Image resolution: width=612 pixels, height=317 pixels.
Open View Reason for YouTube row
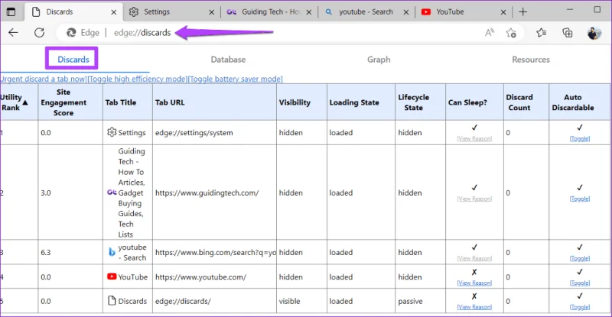[x=474, y=283]
